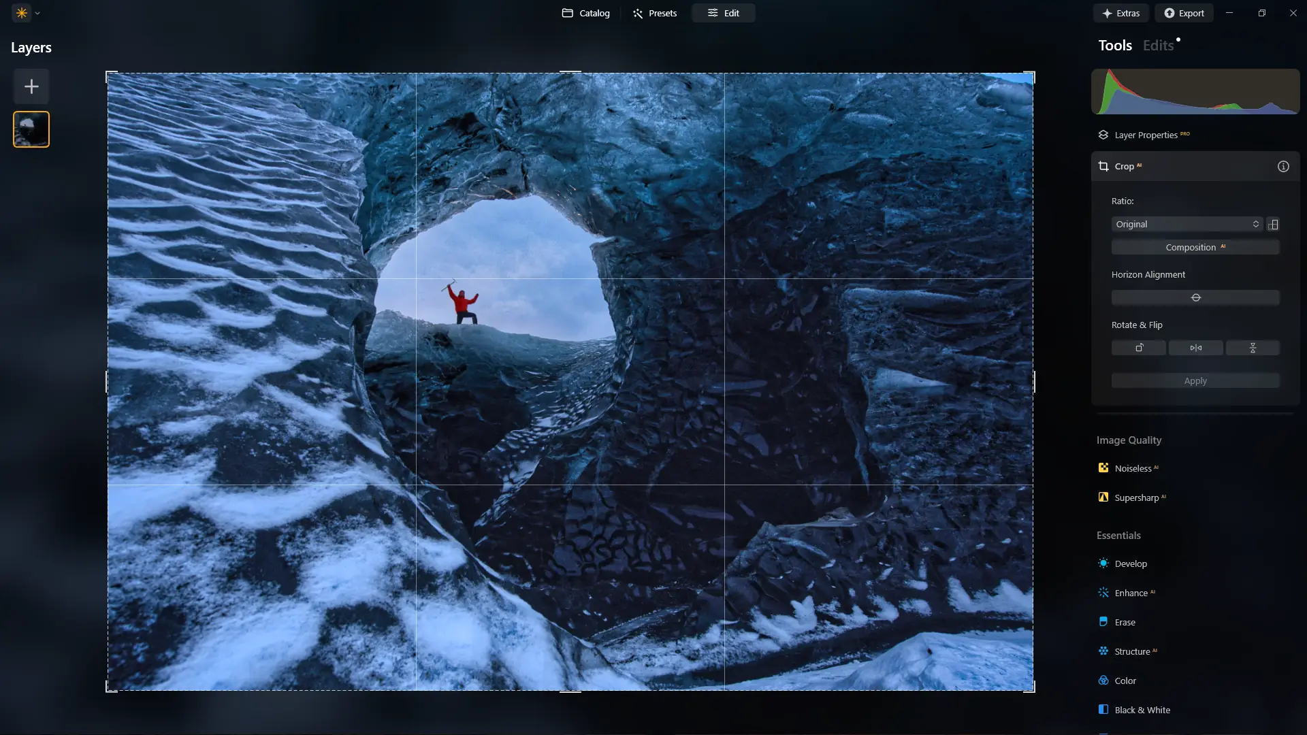This screenshot has height=735, width=1307.
Task: Swap crop orientation with the transpose icon
Action: click(1273, 224)
